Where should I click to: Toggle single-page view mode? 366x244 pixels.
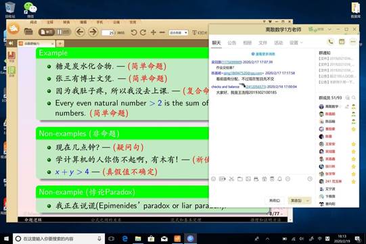coord(47,32)
